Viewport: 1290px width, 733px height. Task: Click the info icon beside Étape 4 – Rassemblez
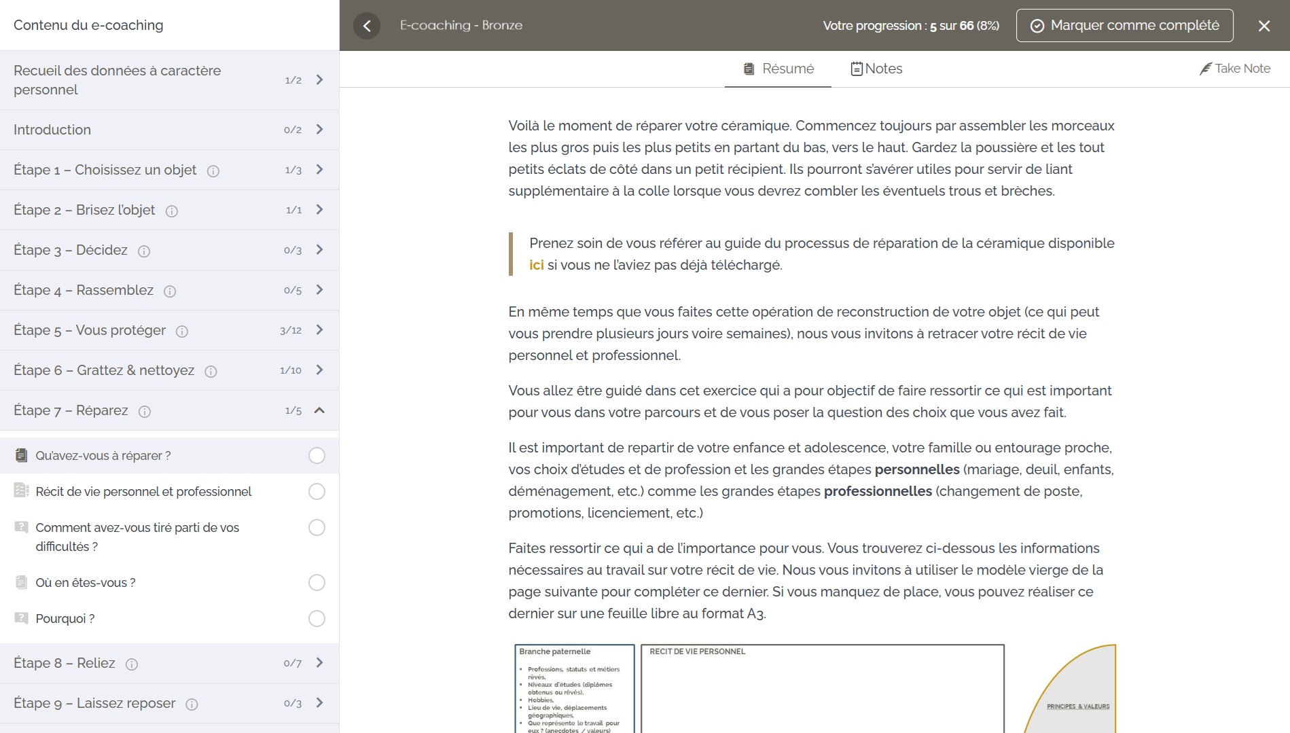[170, 291]
